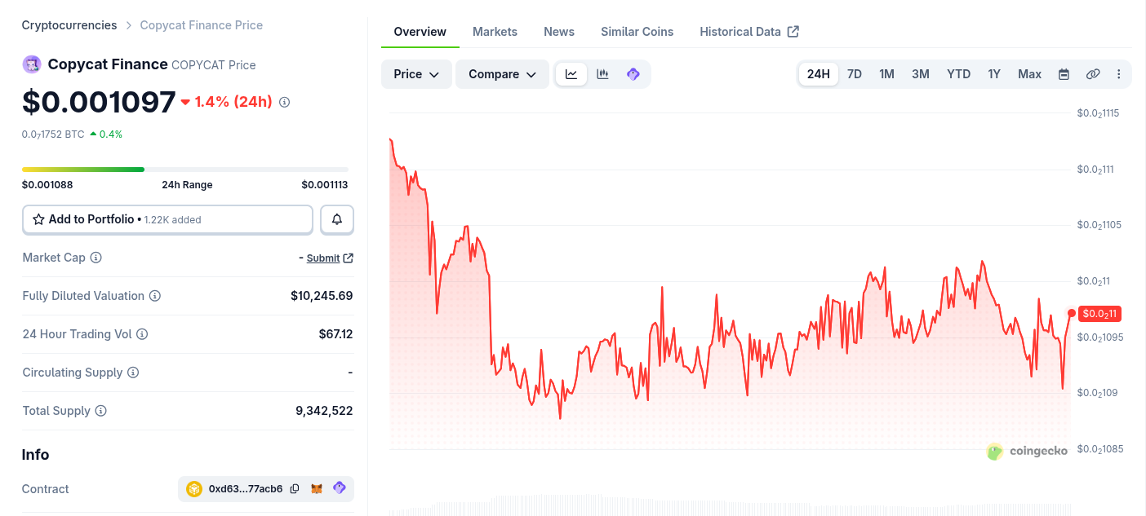Click the Copycat Finance coin logo
Screen dimensions: 1146x516
click(x=32, y=64)
